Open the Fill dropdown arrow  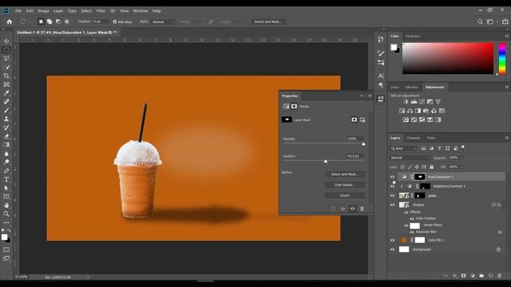click(x=461, y=167)
